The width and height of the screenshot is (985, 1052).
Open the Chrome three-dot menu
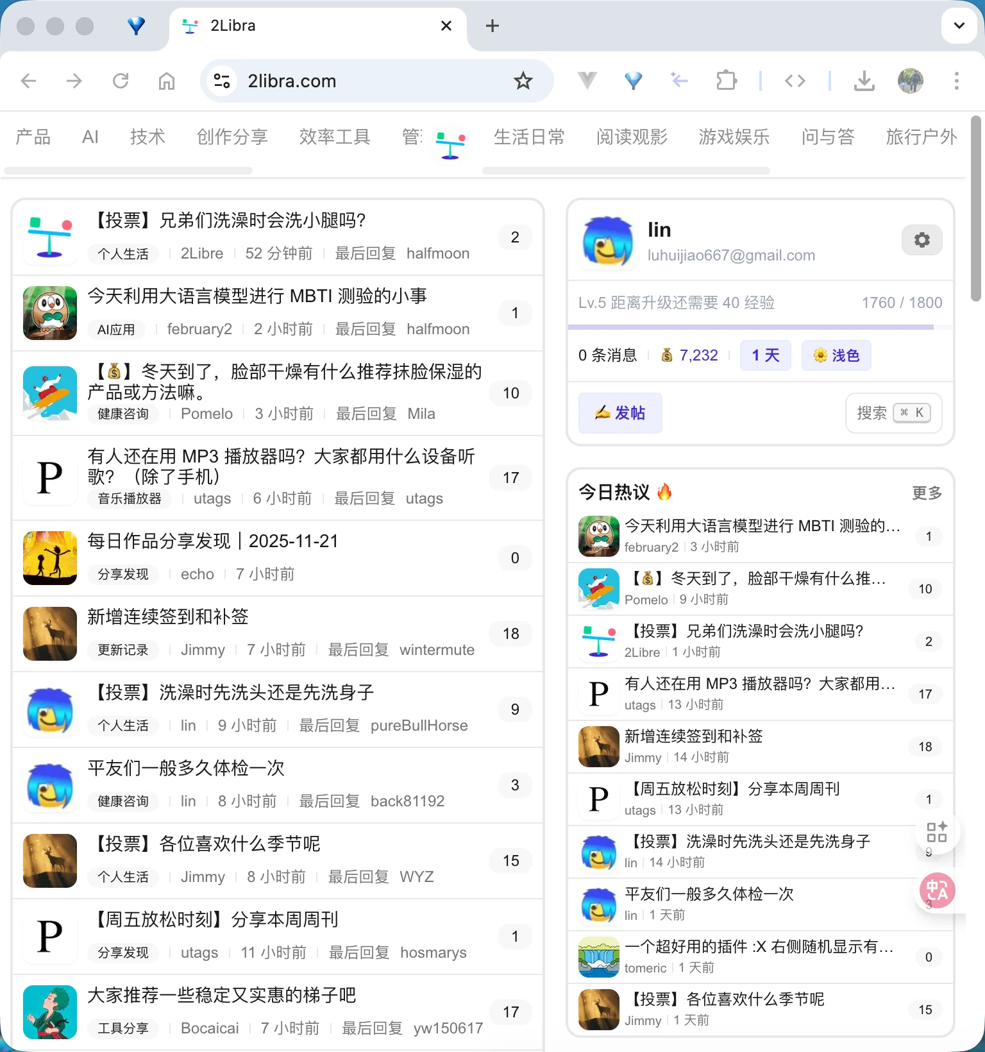click(x=956, y=81)
